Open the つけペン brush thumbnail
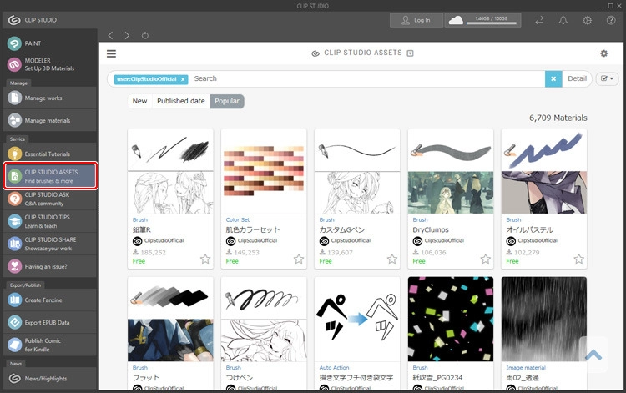 tap(264, 320)
